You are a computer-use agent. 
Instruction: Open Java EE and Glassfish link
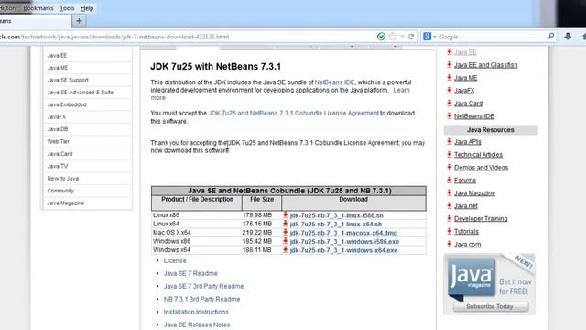click(x=486, y=65)
